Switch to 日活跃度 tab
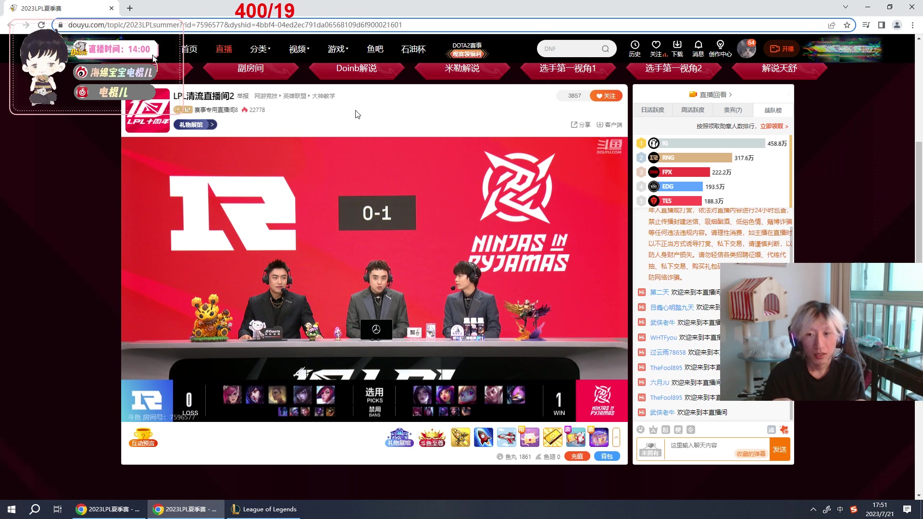Image resolution: width=923 pixels, height=519 pixels. 652,110
